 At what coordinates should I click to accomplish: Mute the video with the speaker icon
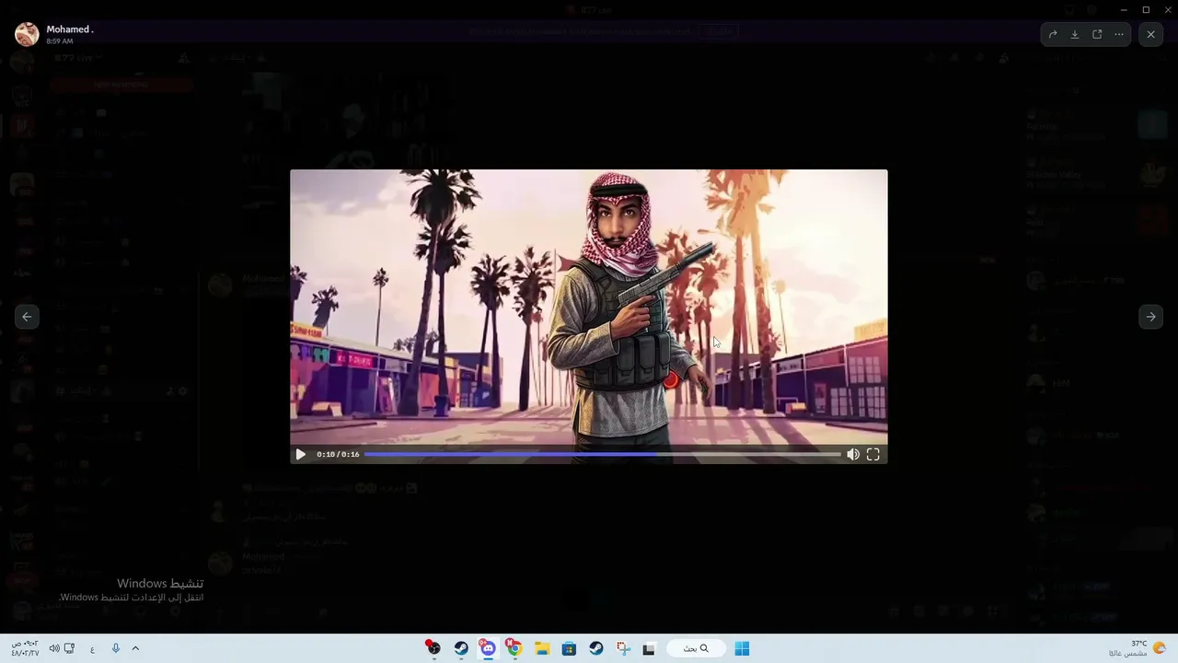pyautogui.click(x=853, y=454)
